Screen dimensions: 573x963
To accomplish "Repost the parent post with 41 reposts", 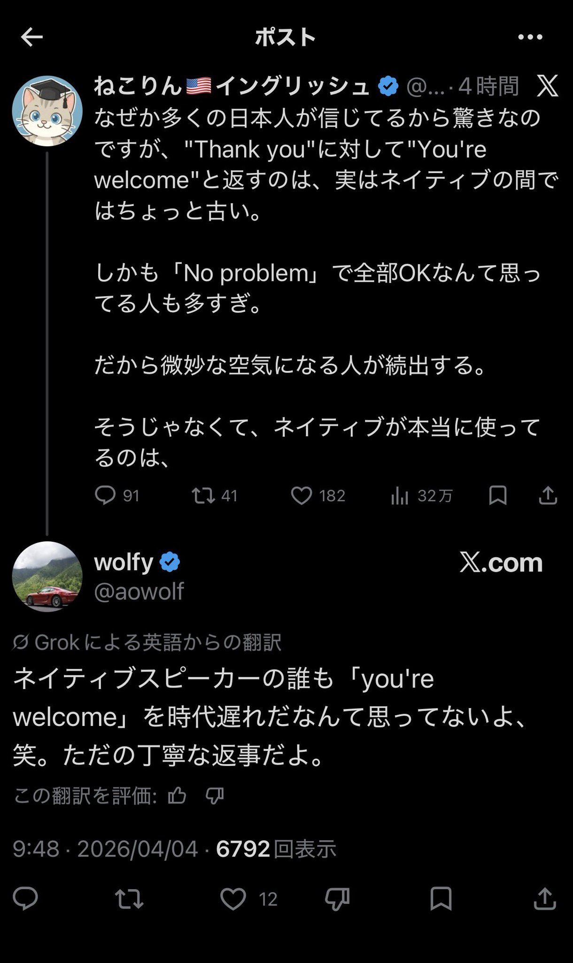I will pos(203,496).
